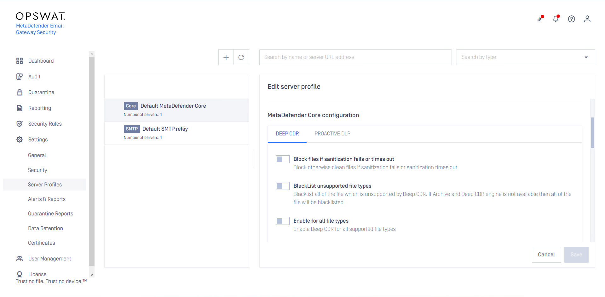Viewport: 605px width, 297px height.
Task: Click the Quarantine lock icon
Action: [x=20, y=92]
